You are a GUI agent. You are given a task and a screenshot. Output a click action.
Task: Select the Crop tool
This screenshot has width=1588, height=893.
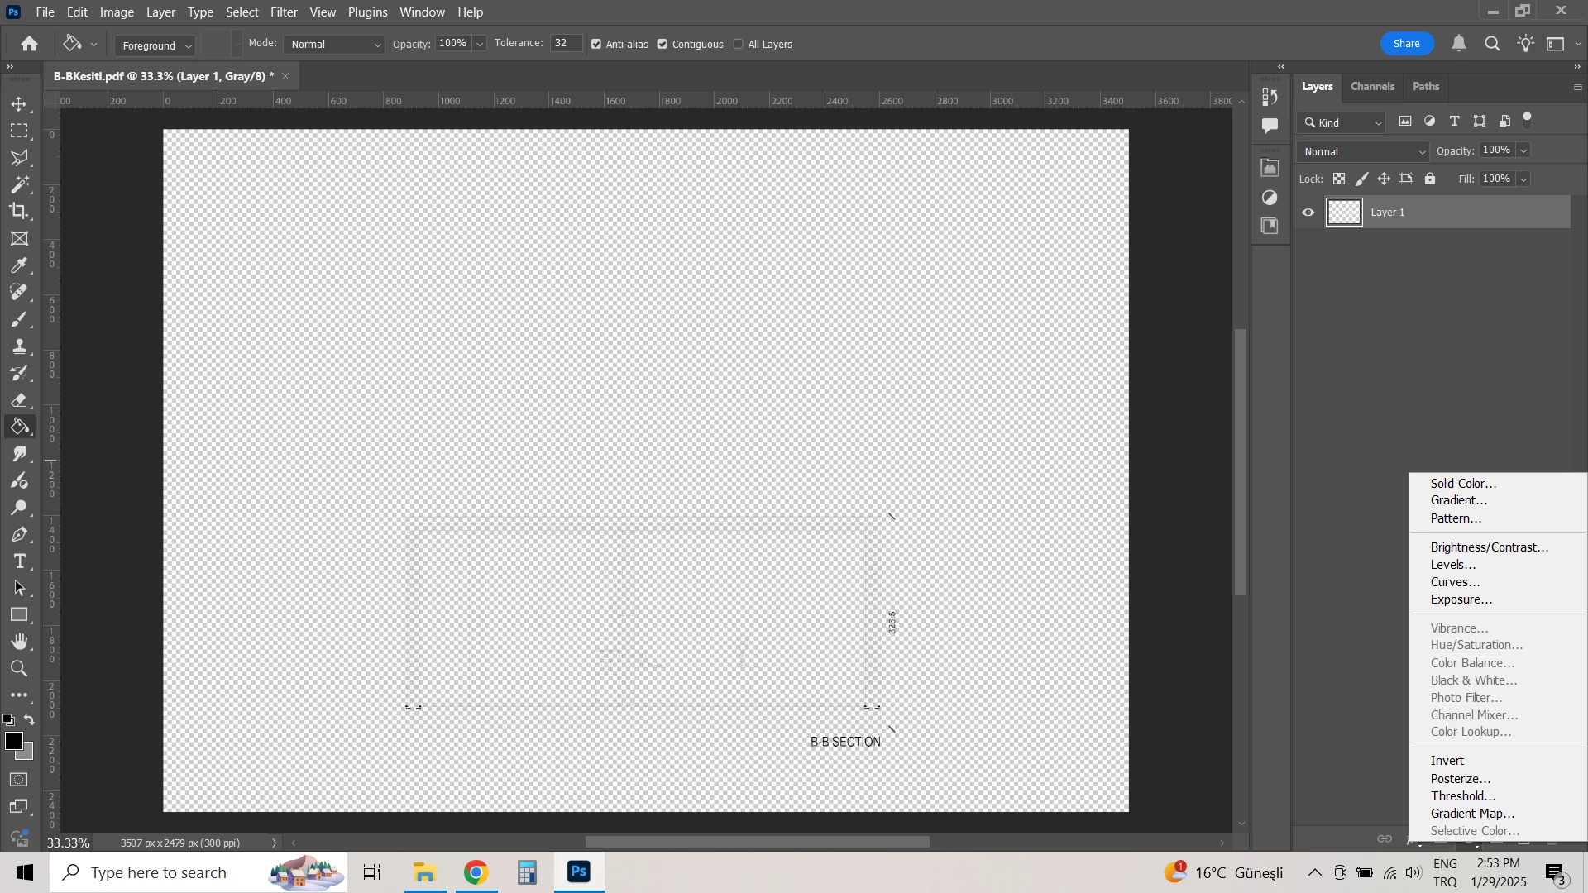(x=20, y=212)
